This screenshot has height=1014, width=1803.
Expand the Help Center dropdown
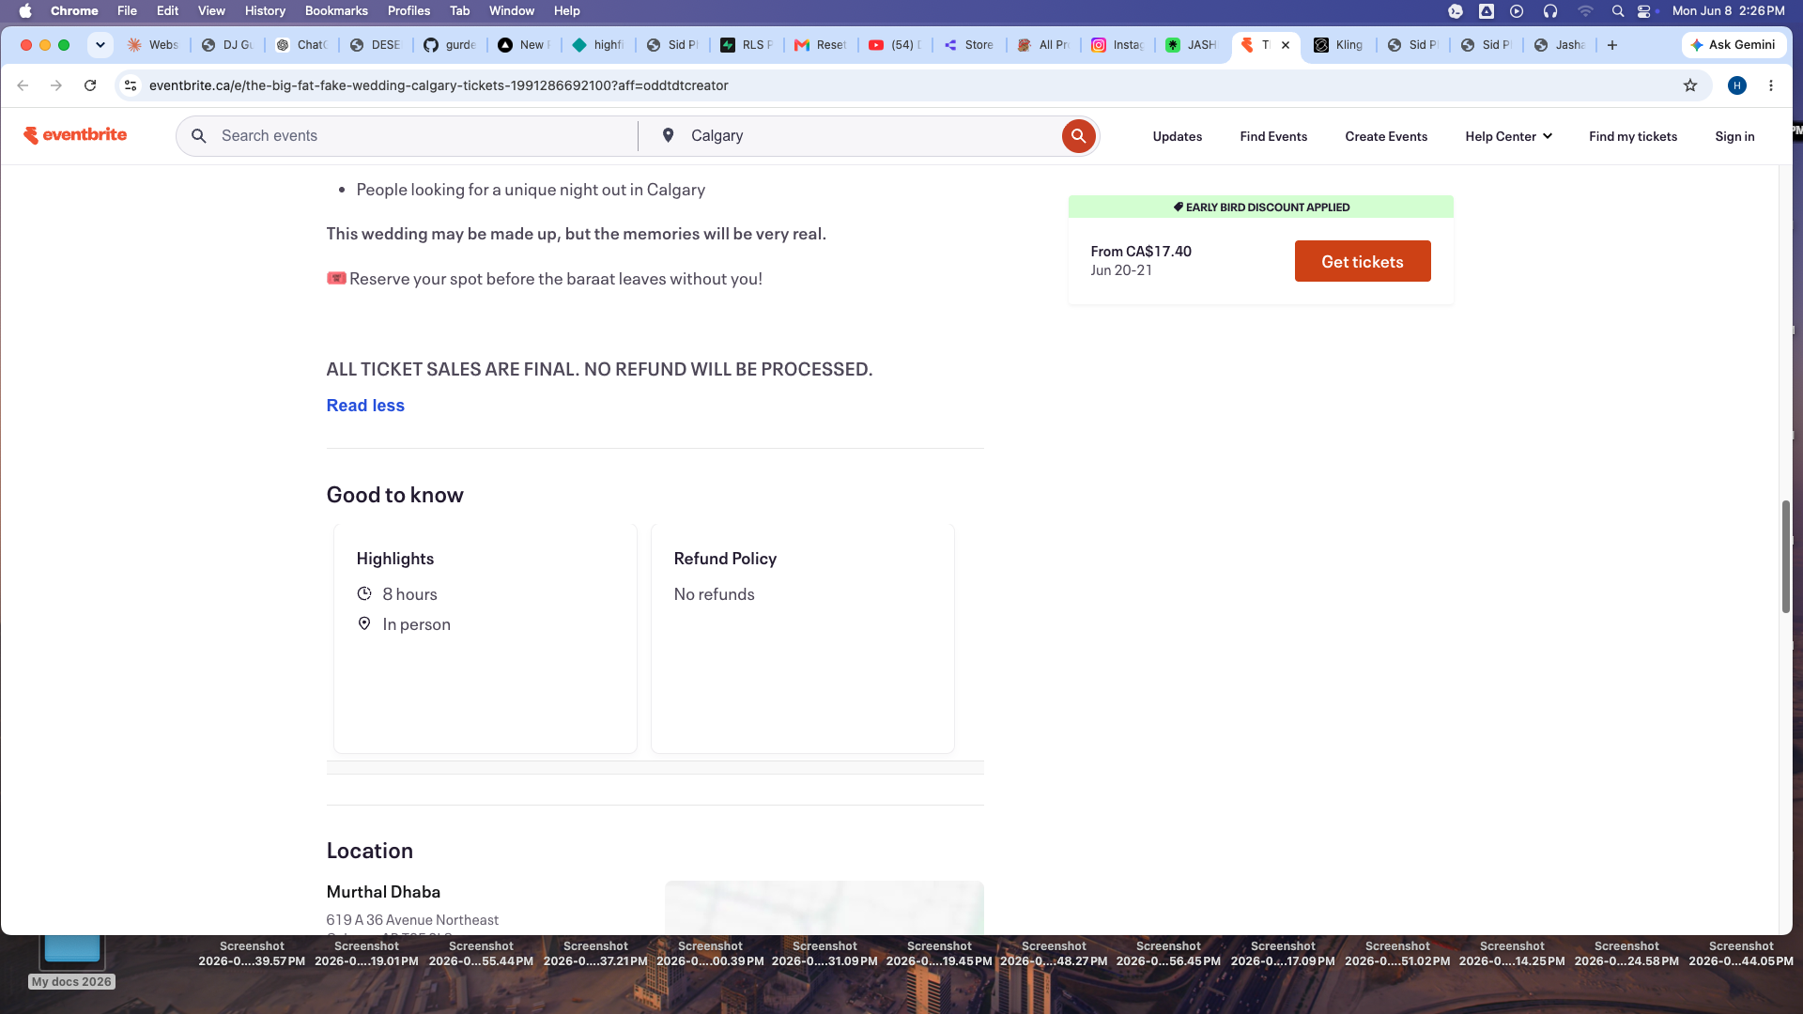coord(1508,136)
